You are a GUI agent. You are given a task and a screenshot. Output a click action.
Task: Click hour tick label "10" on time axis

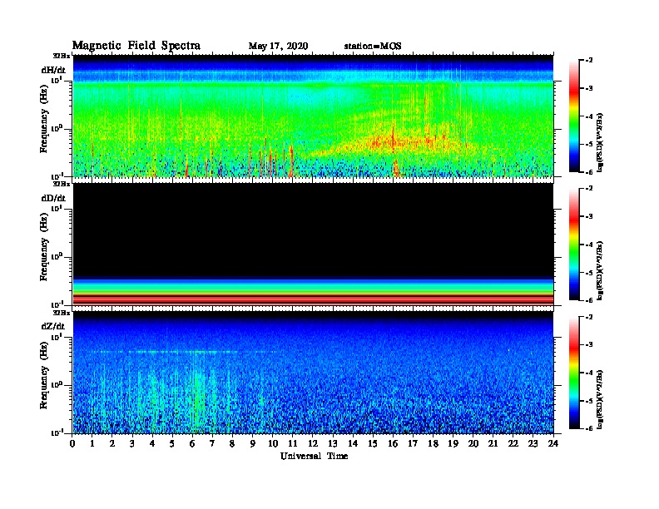(273, 443)
